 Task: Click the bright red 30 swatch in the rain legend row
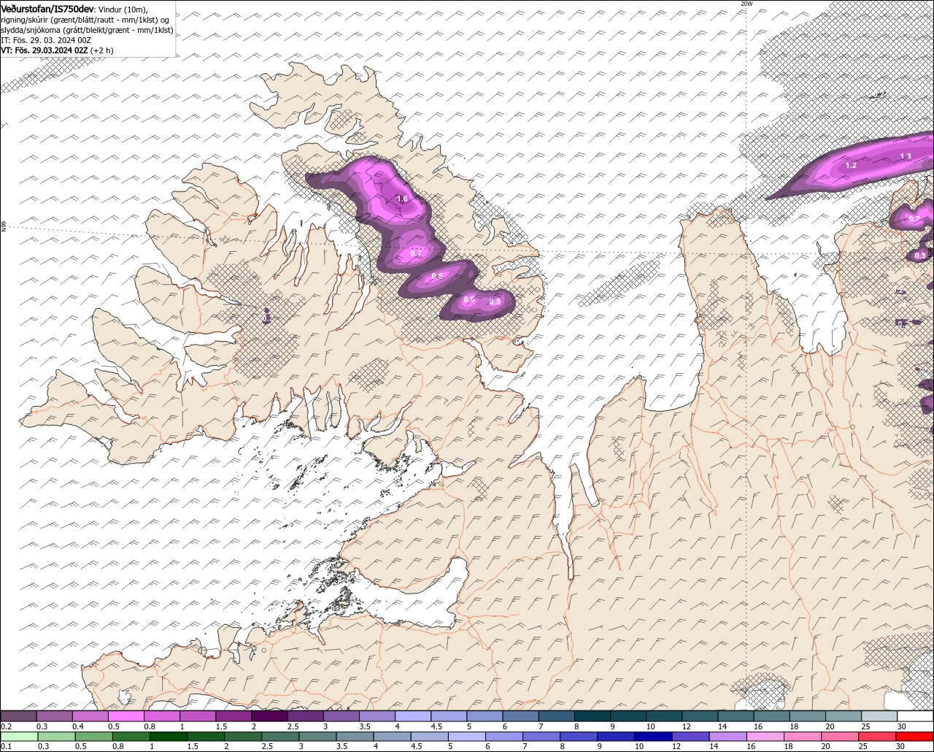click(x=915, y=736)
